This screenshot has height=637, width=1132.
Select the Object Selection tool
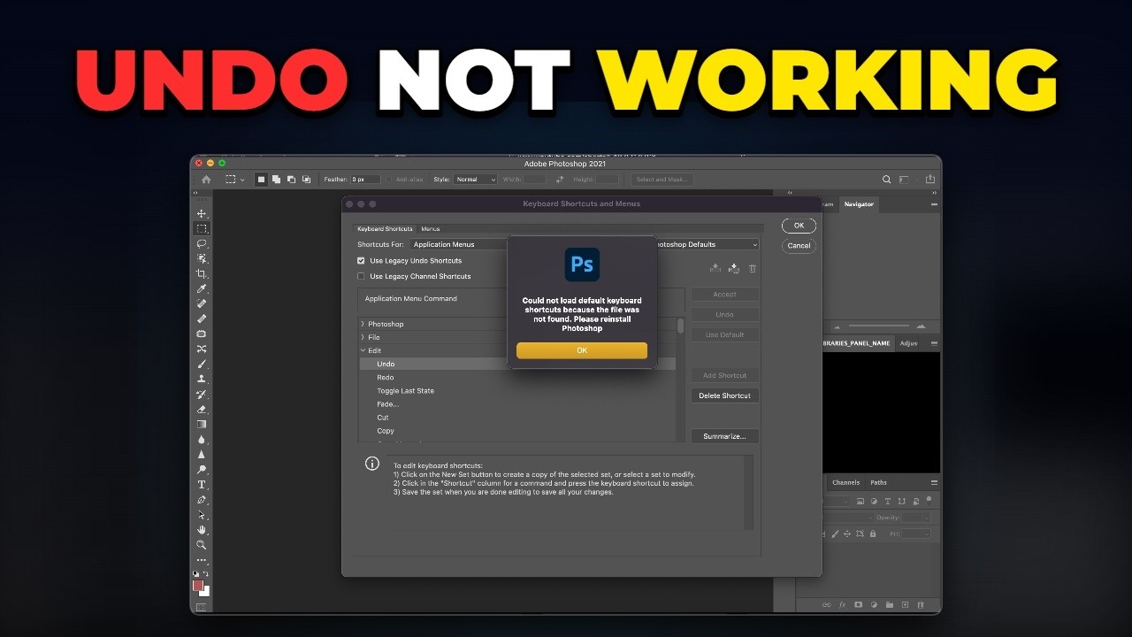[202, 258]
